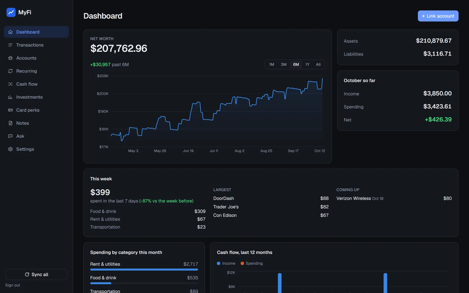Open the Transactions page

click(x=36, y=45)
